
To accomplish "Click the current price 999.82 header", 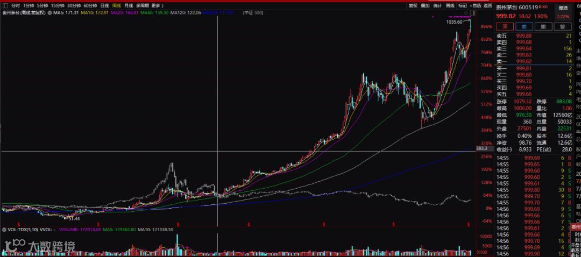I will 505,16.
